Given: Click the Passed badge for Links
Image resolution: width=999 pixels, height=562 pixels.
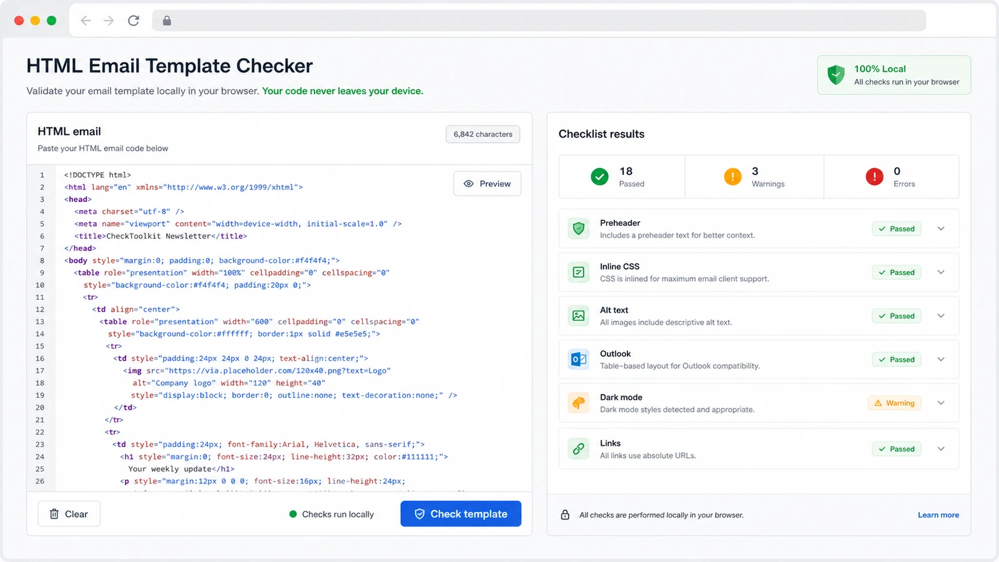Looking at the screenshot, I should point(897,448).
